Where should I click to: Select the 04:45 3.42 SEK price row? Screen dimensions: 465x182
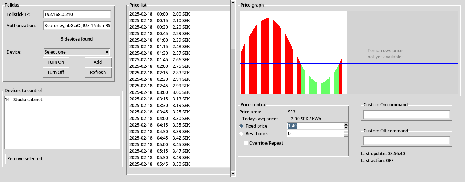tap(179, 138)
